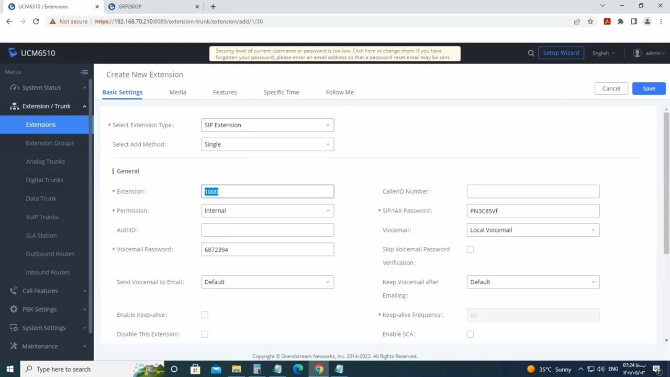The height and width of the screenshot is (377, 670).
Task: Click into the CallerID Number field
Action: (532, 192)
